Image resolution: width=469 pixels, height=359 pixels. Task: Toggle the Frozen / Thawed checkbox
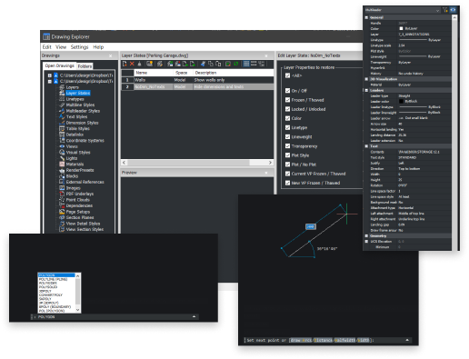click(287, 100)
